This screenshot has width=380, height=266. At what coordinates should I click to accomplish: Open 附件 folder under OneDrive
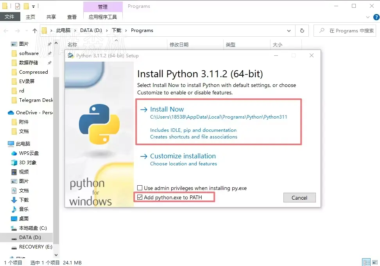(23, 122)
